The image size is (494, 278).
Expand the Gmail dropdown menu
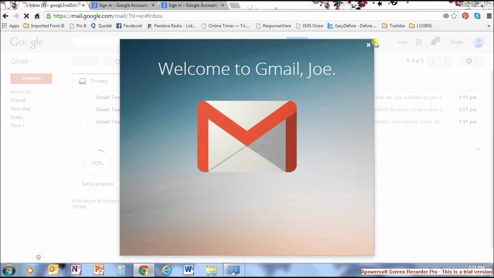click(x=22, y=61)
